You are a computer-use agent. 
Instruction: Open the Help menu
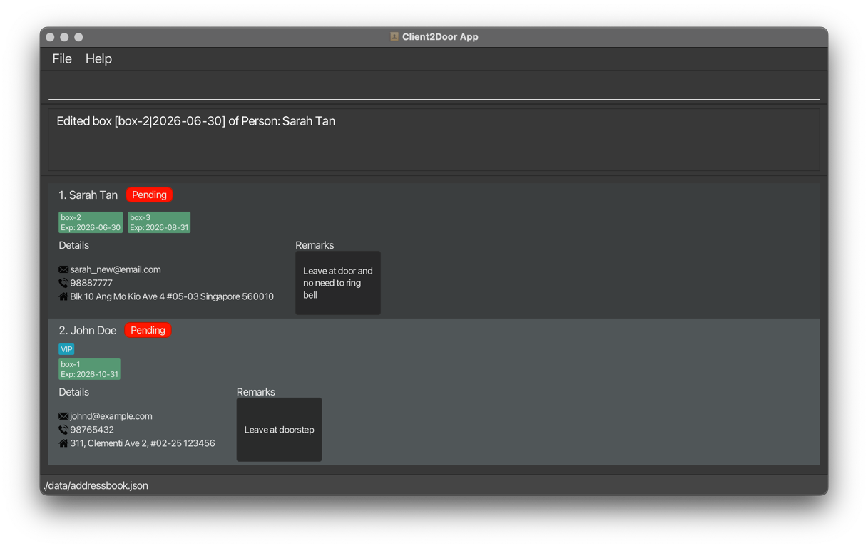(98, 59)
